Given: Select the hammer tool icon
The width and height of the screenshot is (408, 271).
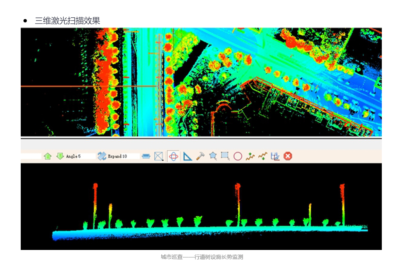Looking at the screenshot, I should coord(201,156).
